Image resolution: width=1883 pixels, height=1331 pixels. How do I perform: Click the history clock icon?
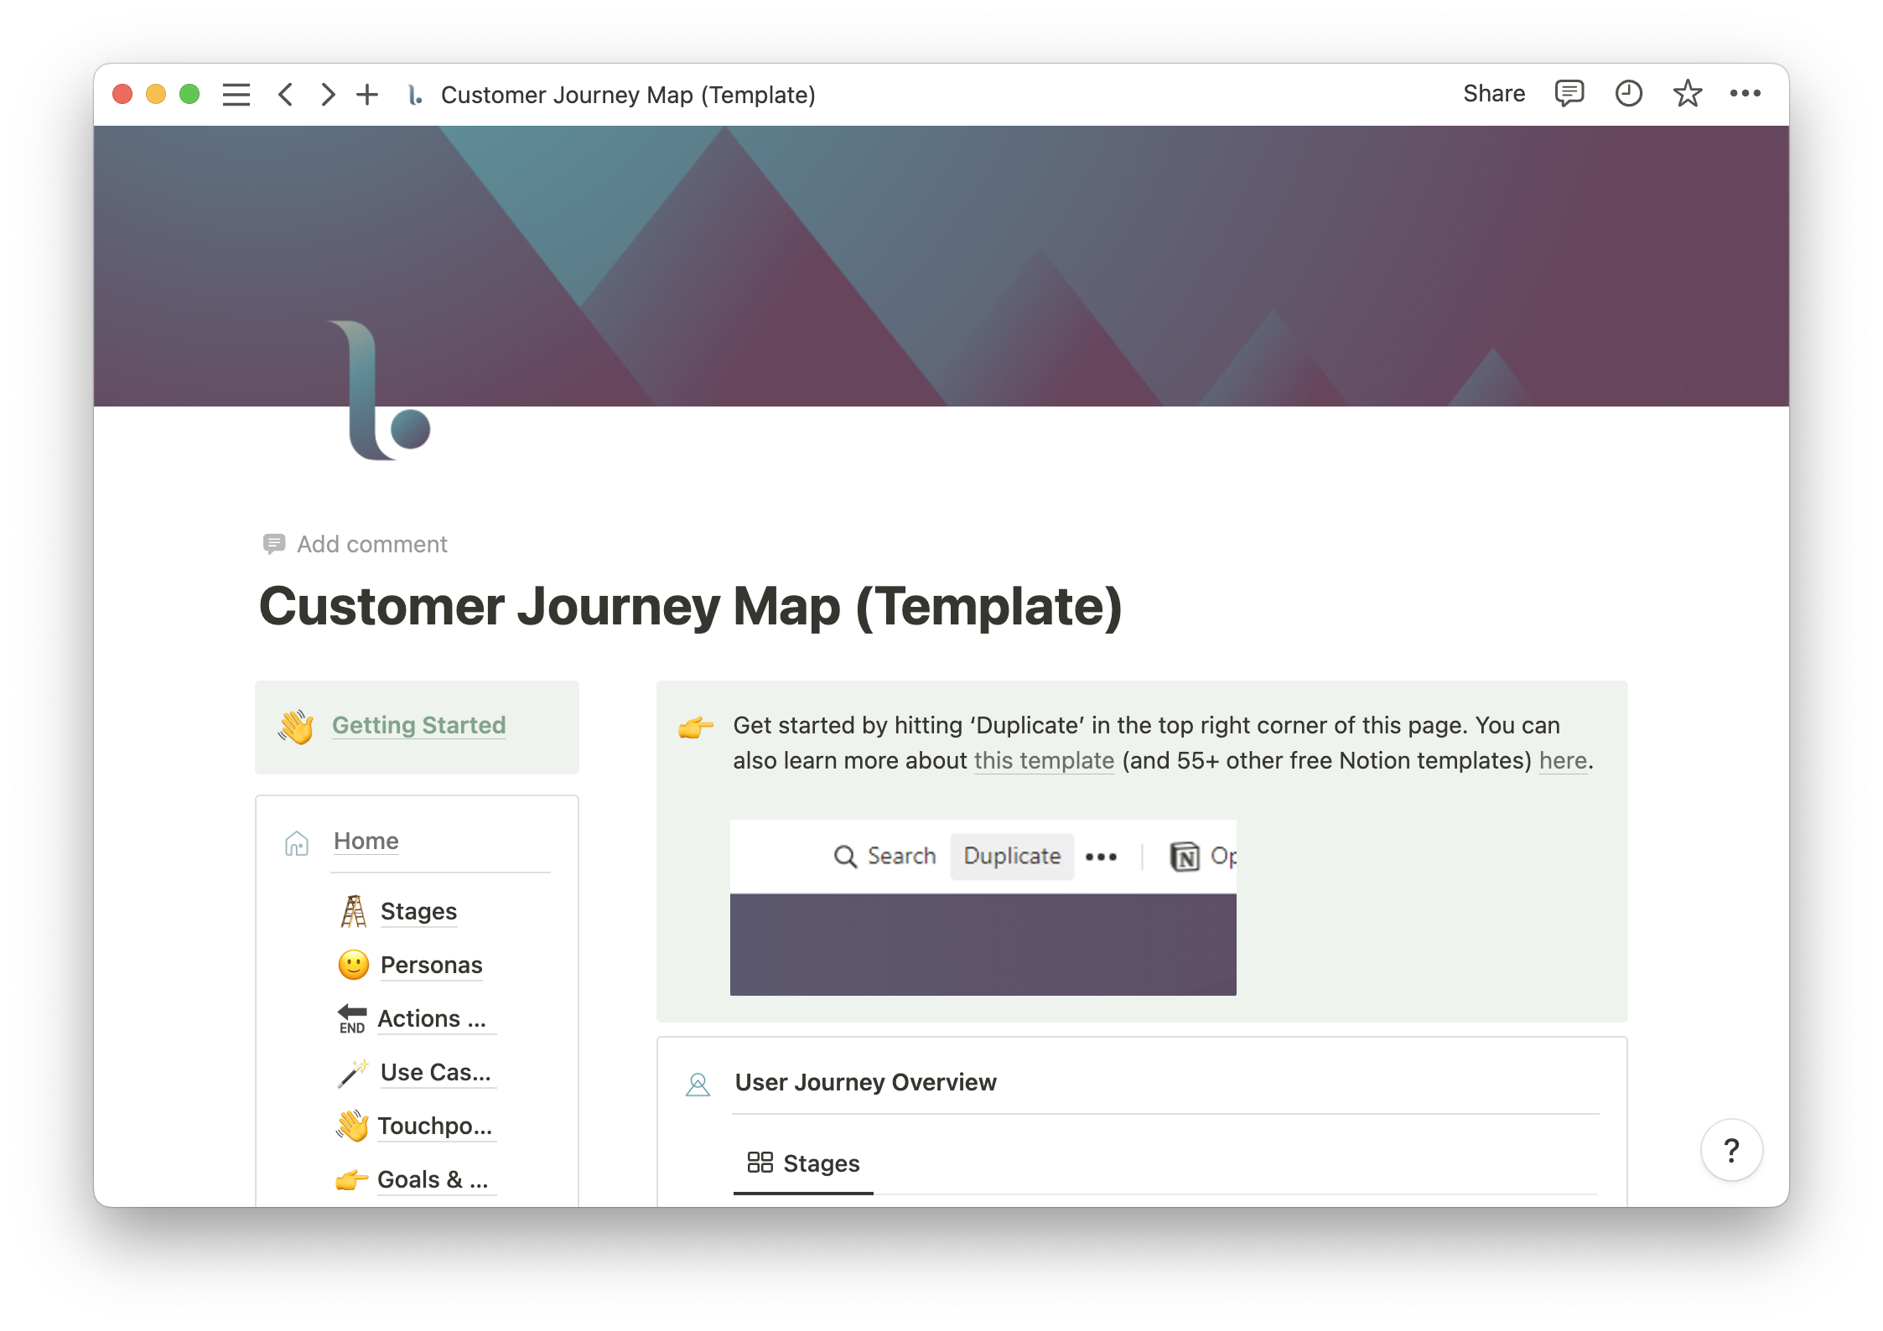tap(1630, 92)
